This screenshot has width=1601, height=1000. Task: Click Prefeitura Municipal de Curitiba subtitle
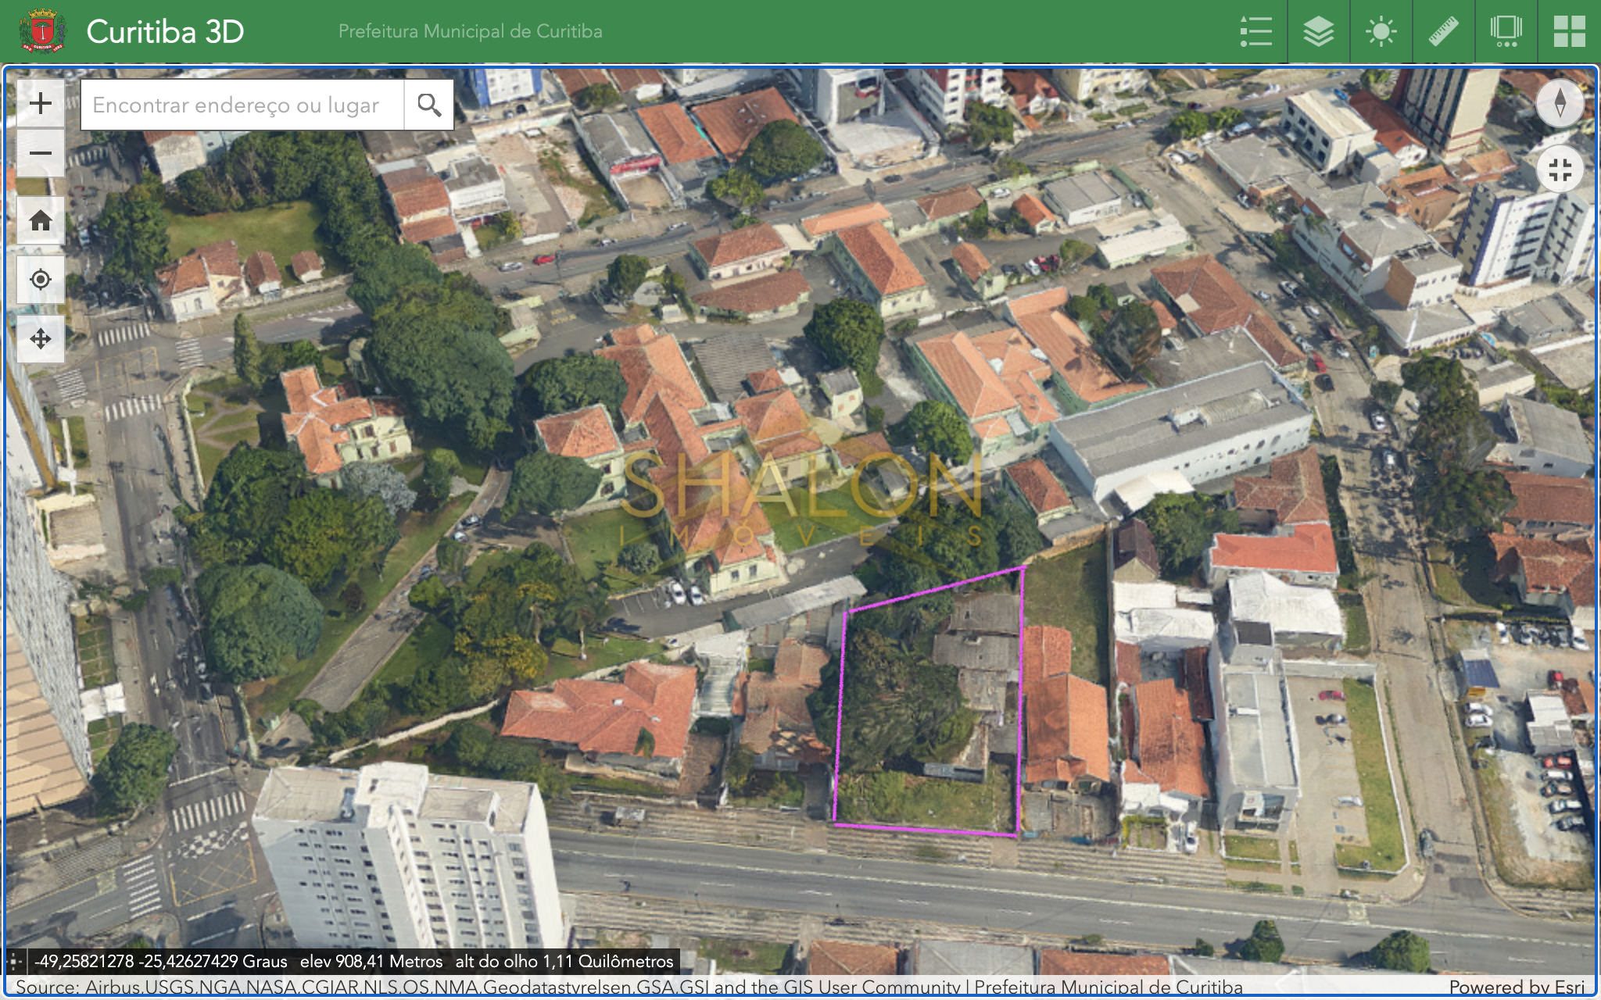tap(471, 31)
